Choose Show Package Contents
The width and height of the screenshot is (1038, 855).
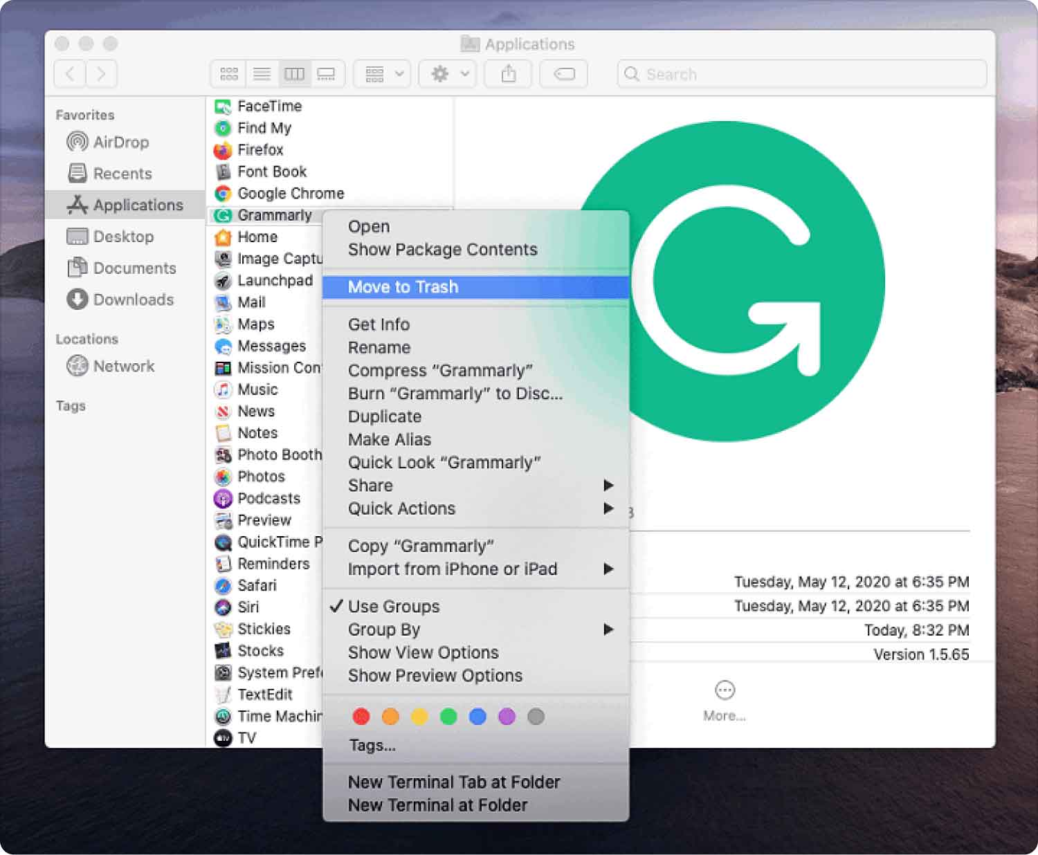[x=475, y=250]
